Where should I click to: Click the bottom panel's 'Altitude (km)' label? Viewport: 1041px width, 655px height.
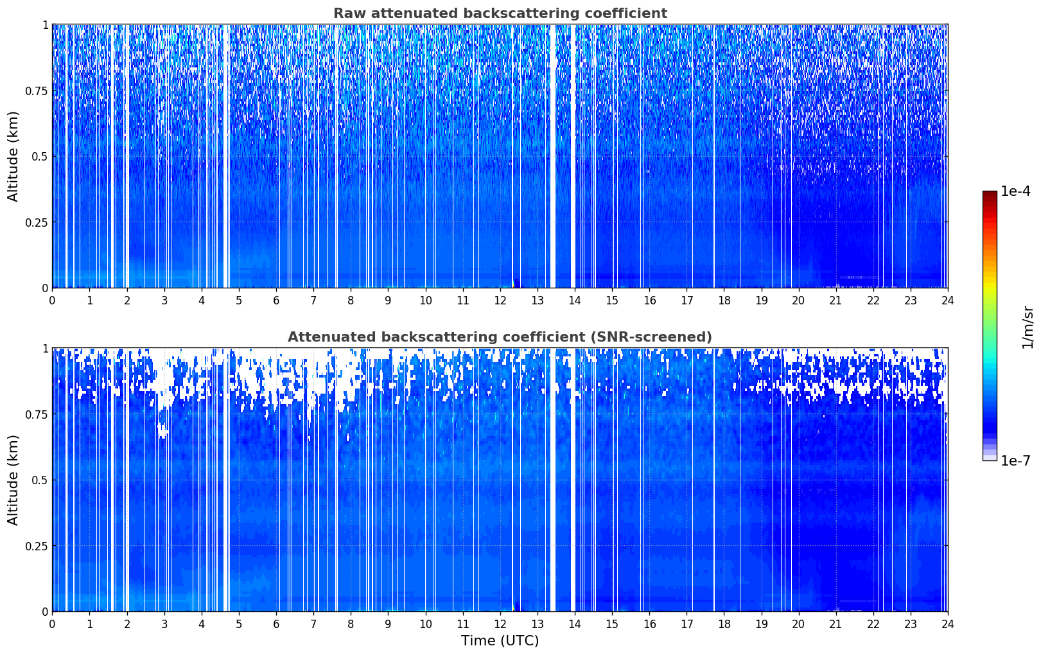click(x=13, y=480)
